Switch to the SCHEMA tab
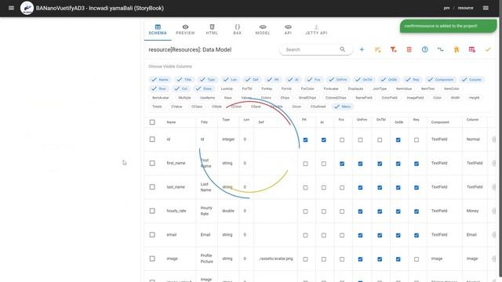 click(158, 30)
